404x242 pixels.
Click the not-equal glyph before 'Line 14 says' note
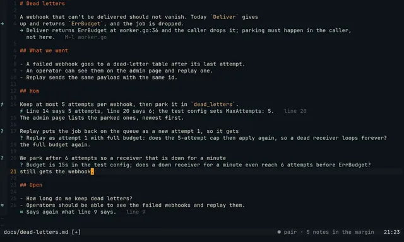21,111
